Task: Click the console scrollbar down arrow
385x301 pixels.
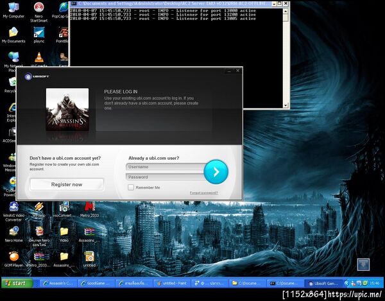Action: [x=286, y=105]
